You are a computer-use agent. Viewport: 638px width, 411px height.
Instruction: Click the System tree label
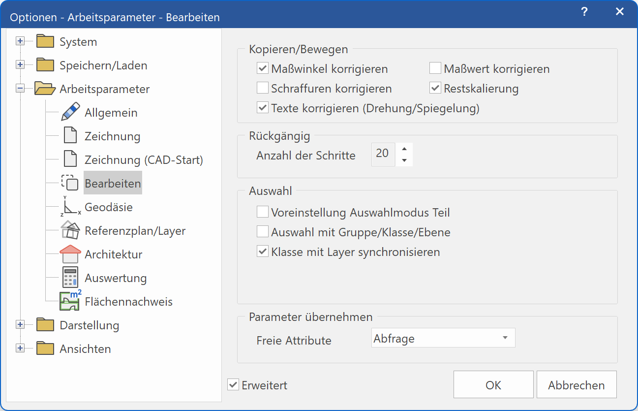[x=78, y=42]
